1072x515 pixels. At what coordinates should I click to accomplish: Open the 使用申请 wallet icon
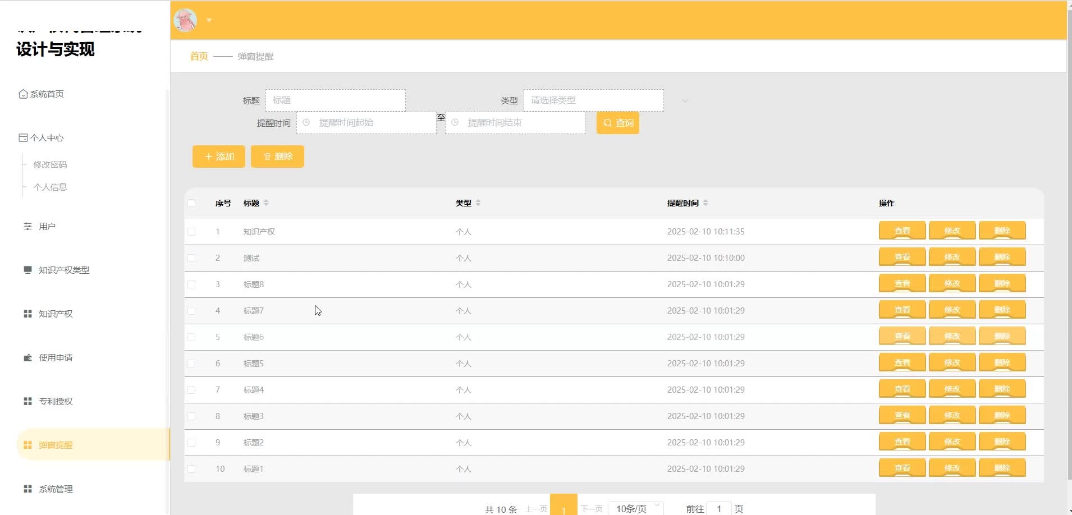point(28,358)
